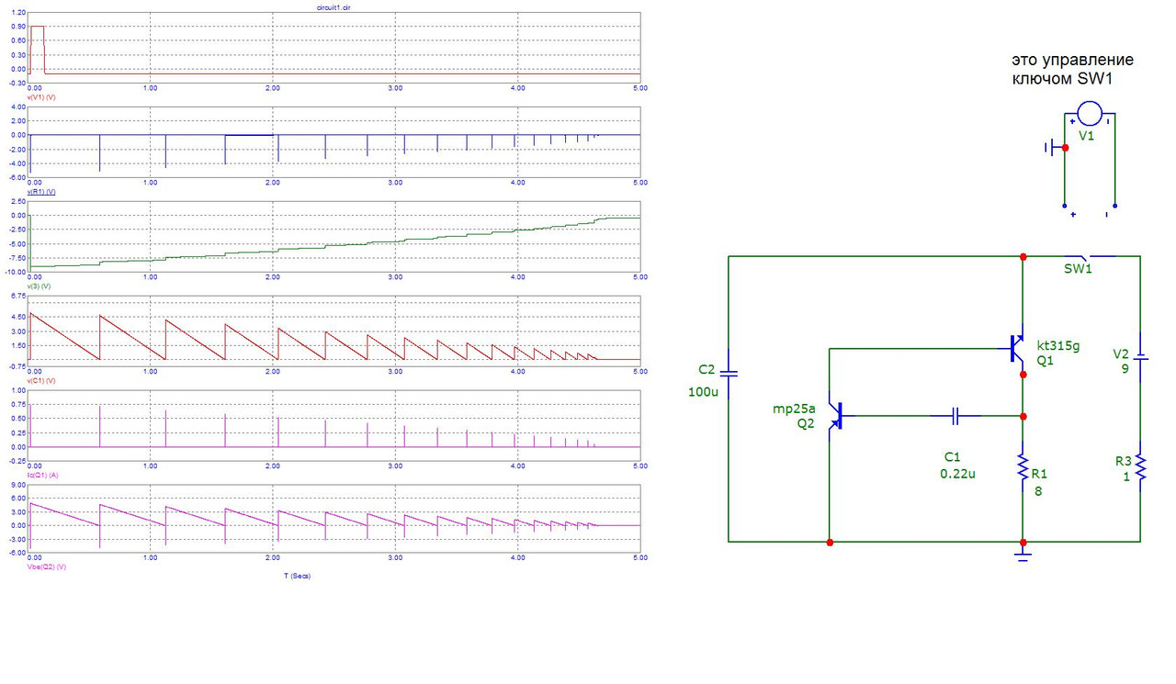Select the C2 capacitor symbol
This screenshot has height=684, width=1176.
[729, 374]
